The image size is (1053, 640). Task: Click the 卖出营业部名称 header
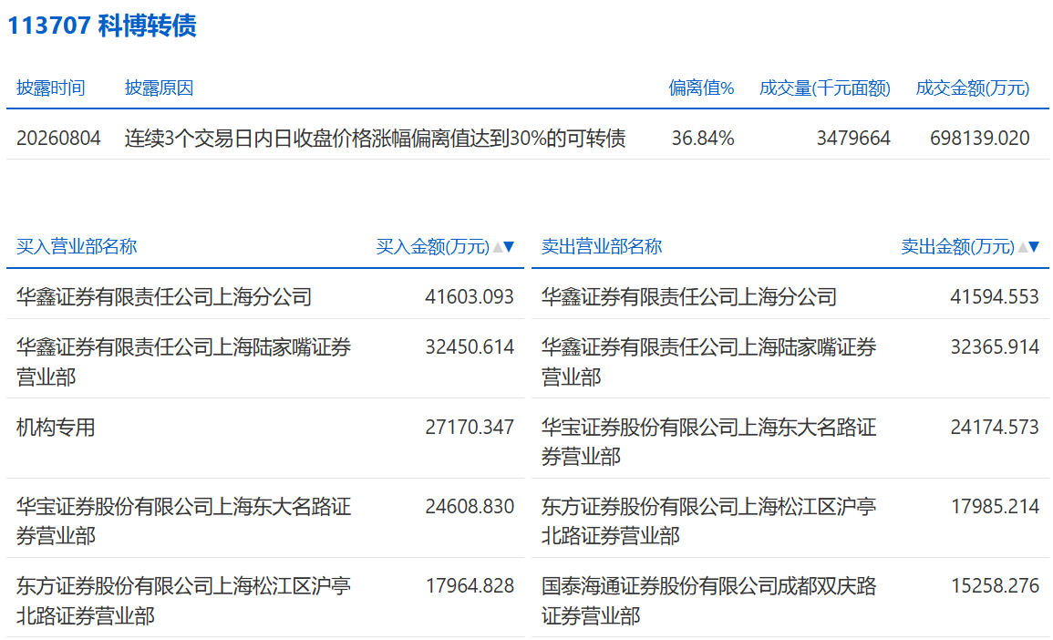[x=602, y=246]
